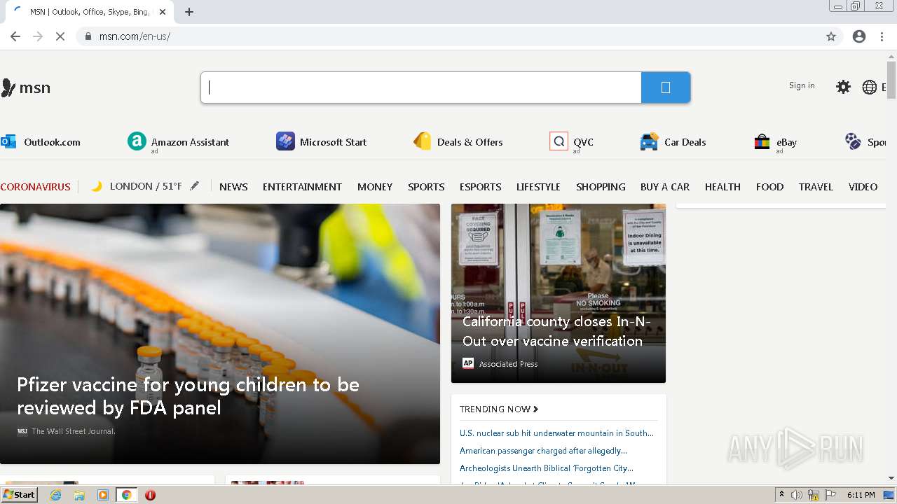
Task: Open the HEALTH menu item
Action: click(723, 187)
